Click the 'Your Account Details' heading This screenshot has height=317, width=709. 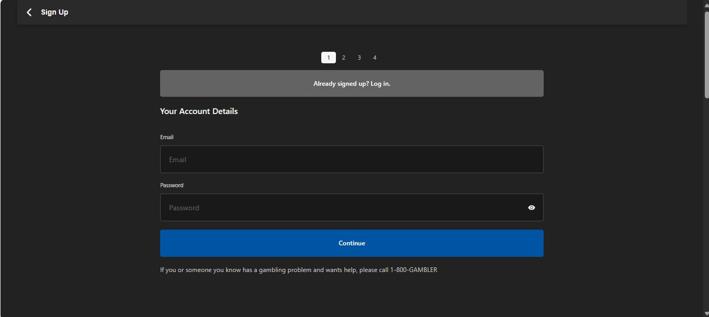coord(199,111)
